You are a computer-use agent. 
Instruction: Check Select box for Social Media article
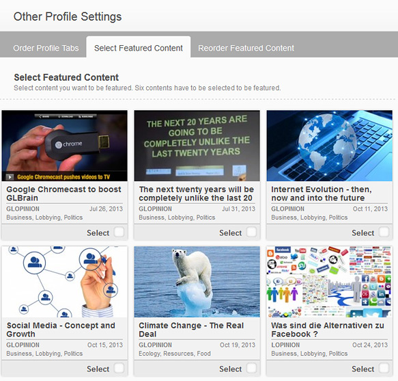point(119,368)
